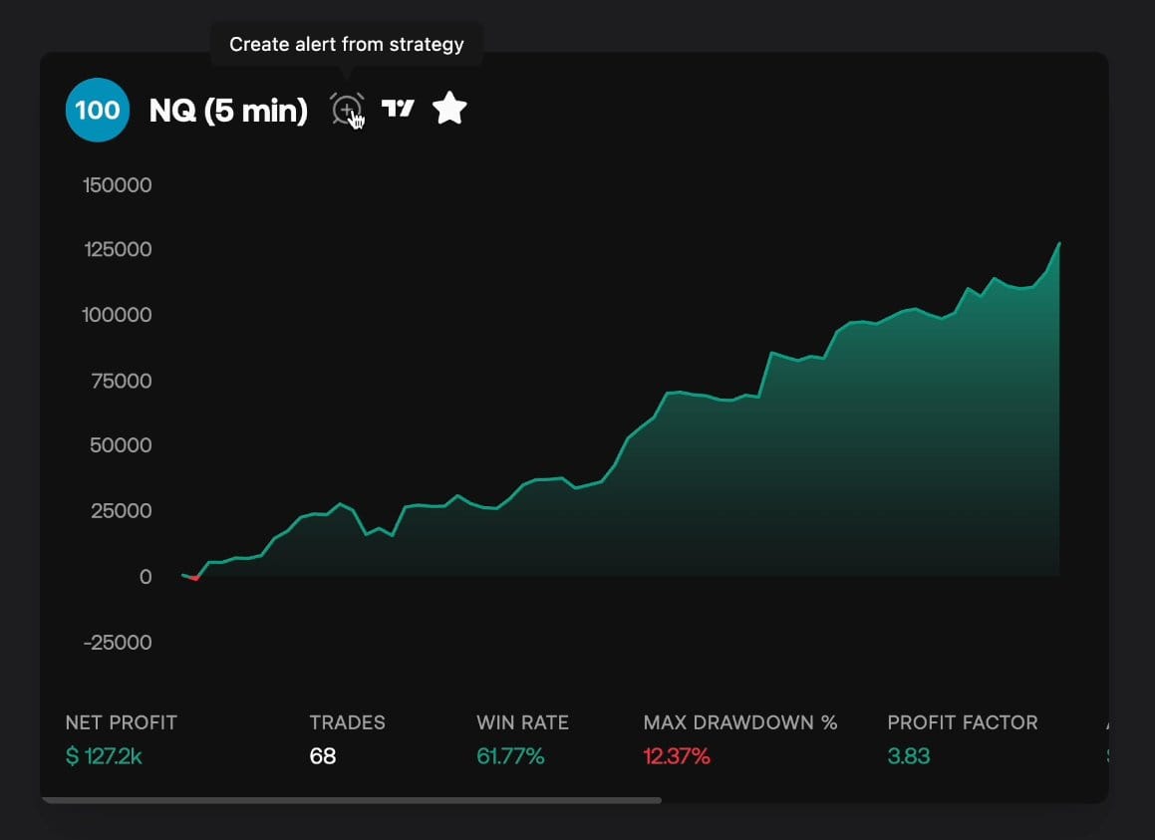Click the TRADES label

347,722
